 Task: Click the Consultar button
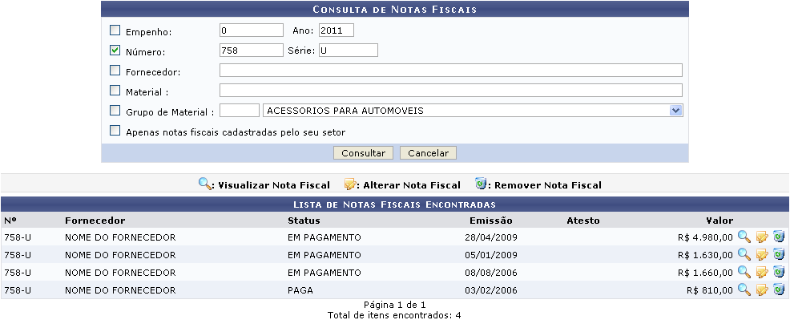363,153
